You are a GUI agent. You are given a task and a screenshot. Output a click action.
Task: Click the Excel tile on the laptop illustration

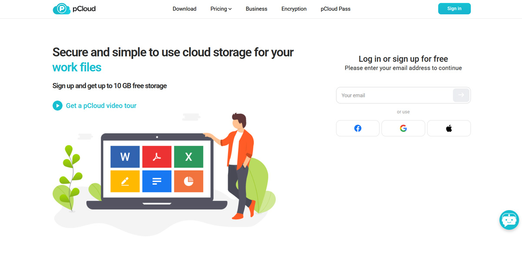click(188, 157)
